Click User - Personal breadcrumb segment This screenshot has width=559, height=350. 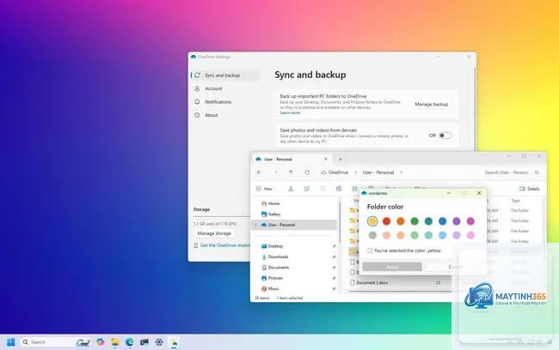click(378, 172)
